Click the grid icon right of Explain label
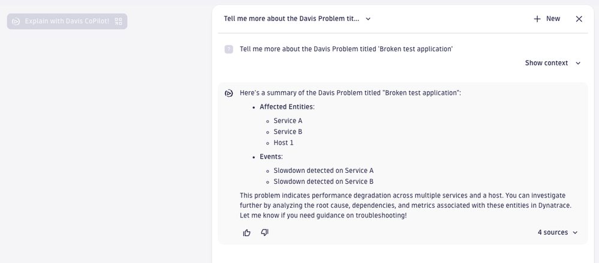The image size is (599, 263). click(118, 22)
